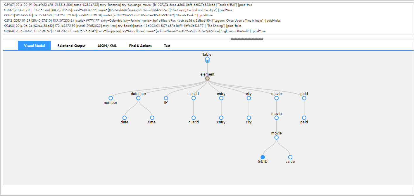The width and height of the screenshot is (414, 196).
Task: Click the upper cntry node circle
Action: 221,98
